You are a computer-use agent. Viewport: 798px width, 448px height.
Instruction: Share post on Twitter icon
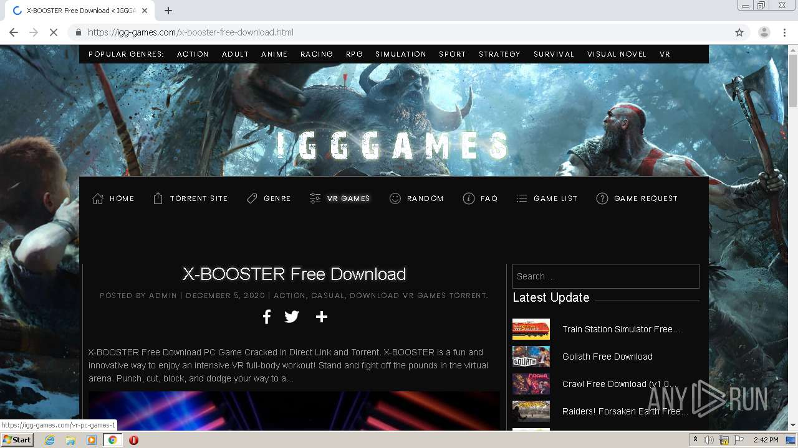click(x=292, y=317)
